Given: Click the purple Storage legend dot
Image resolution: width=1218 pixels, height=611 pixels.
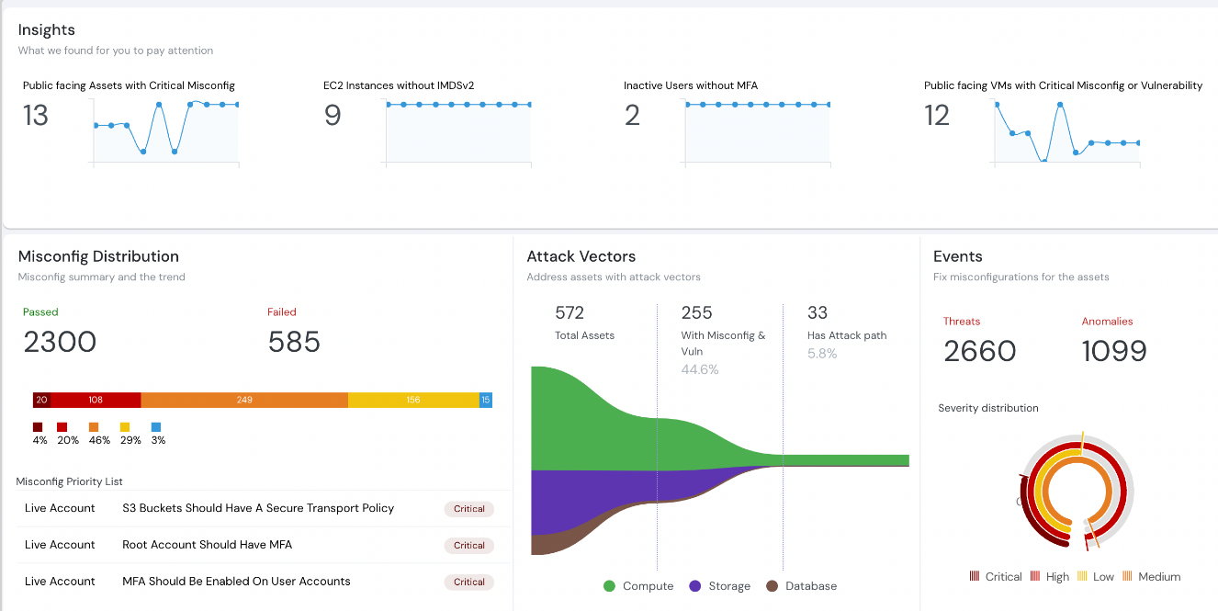Looking at the screenshot, I should pos(694,586).
